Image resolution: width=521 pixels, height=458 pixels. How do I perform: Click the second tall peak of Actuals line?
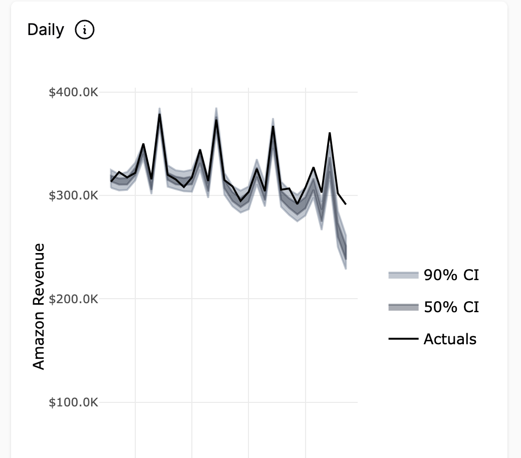[x=216, y=120]
